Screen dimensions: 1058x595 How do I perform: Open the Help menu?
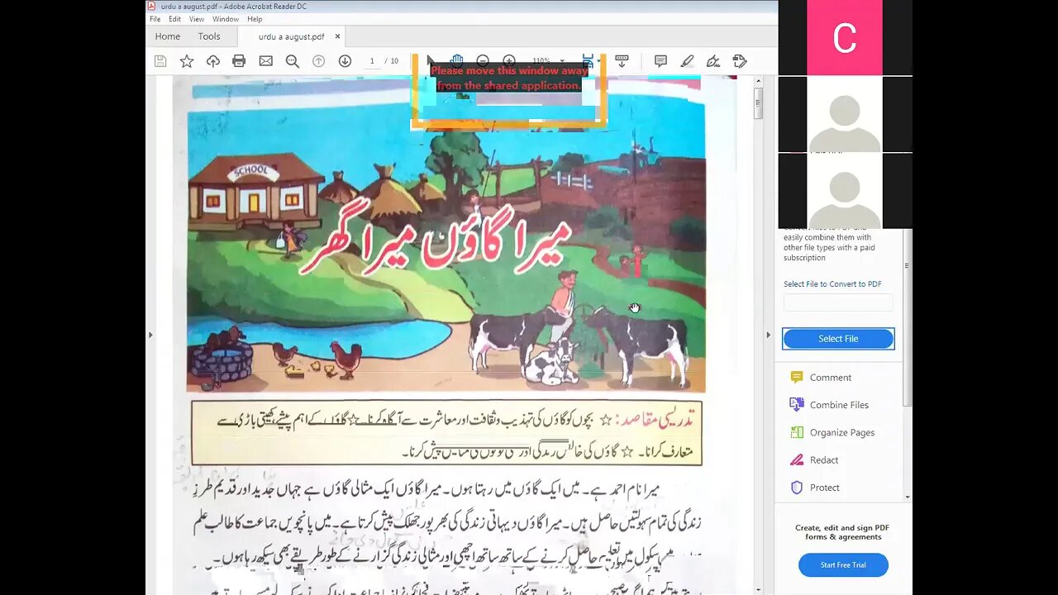(255, 19)
